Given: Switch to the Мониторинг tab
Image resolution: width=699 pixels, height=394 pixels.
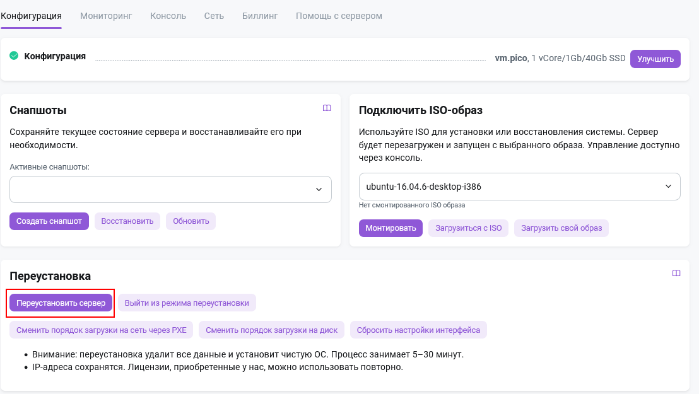Looking at the screenshot, I should pos(106,16).
